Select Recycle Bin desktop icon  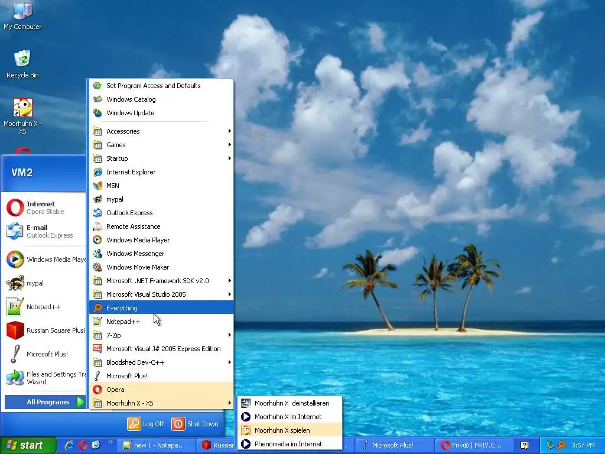[x=22, y=64]
